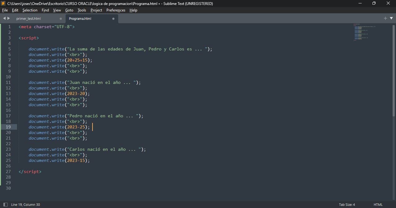
Task: Click the "Pedro nació en el año" string
Action: pyautogui.click(x=103, y=116)
